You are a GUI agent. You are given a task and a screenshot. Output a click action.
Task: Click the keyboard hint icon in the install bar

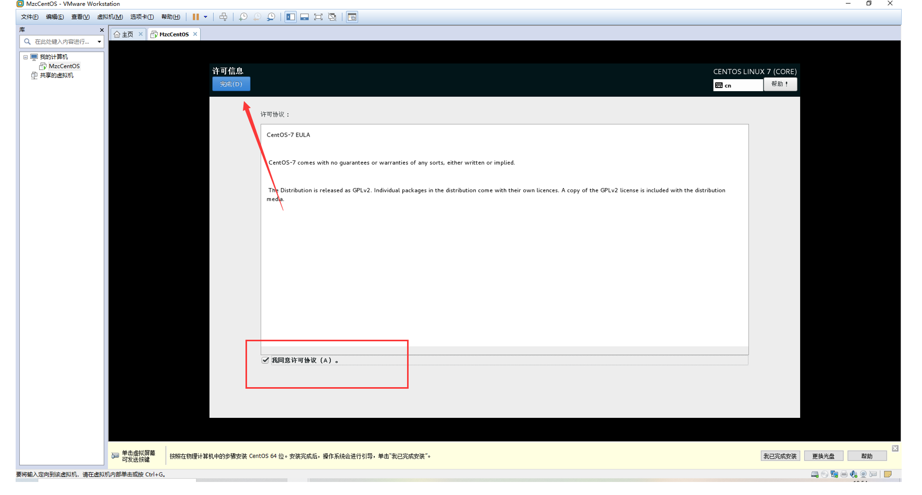[x=115, y=456]
